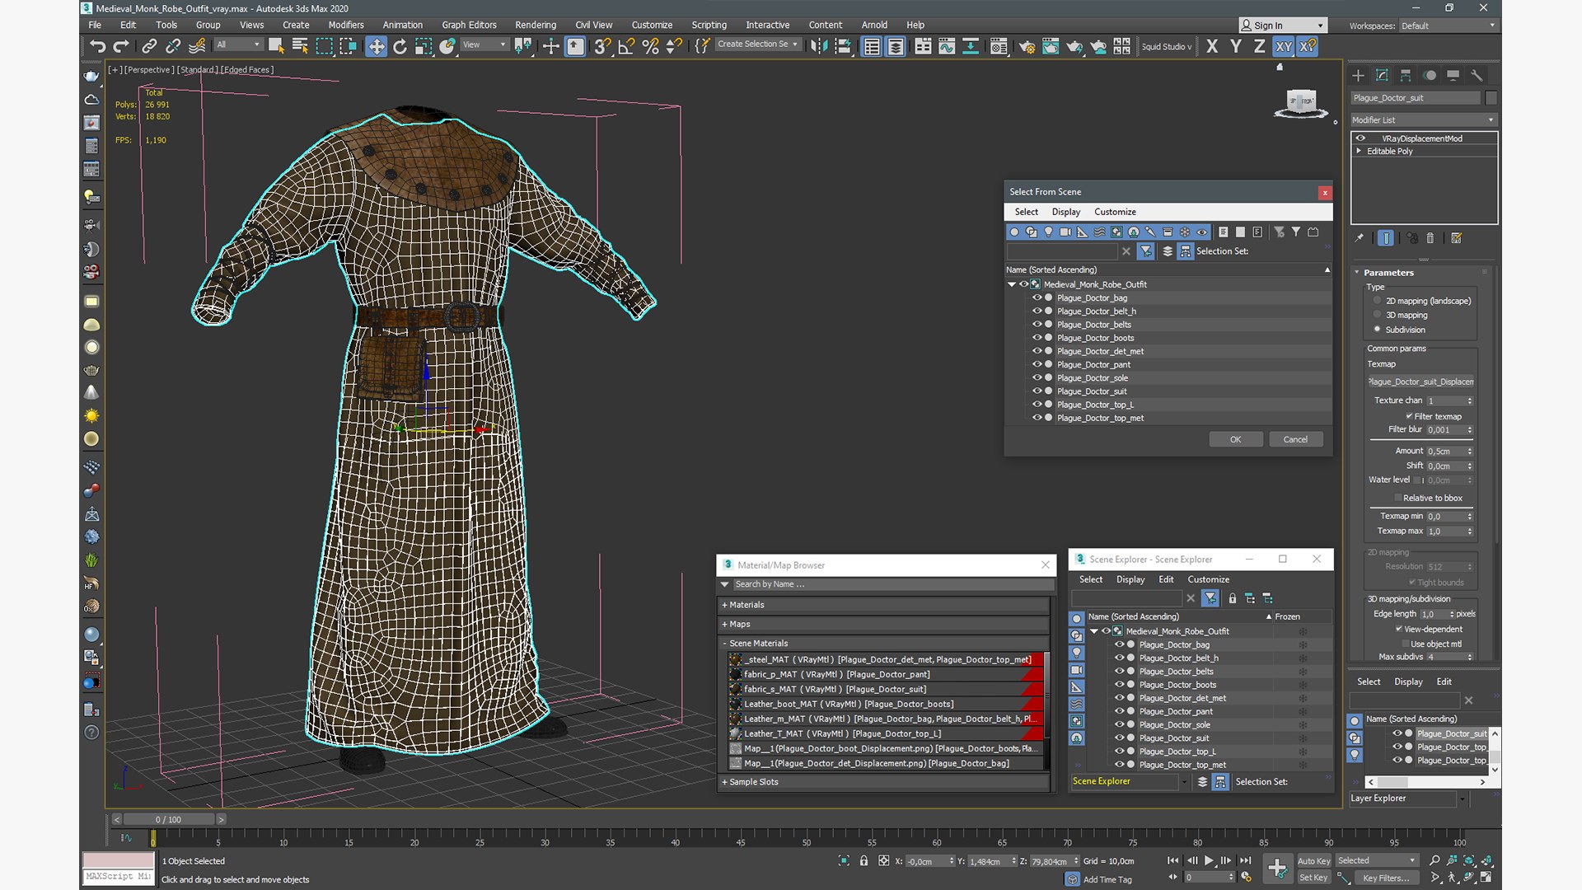Viewport: 1582px width, 890px height.
Task: Activate the Select and Move tool
Action: tap(376, 46)
